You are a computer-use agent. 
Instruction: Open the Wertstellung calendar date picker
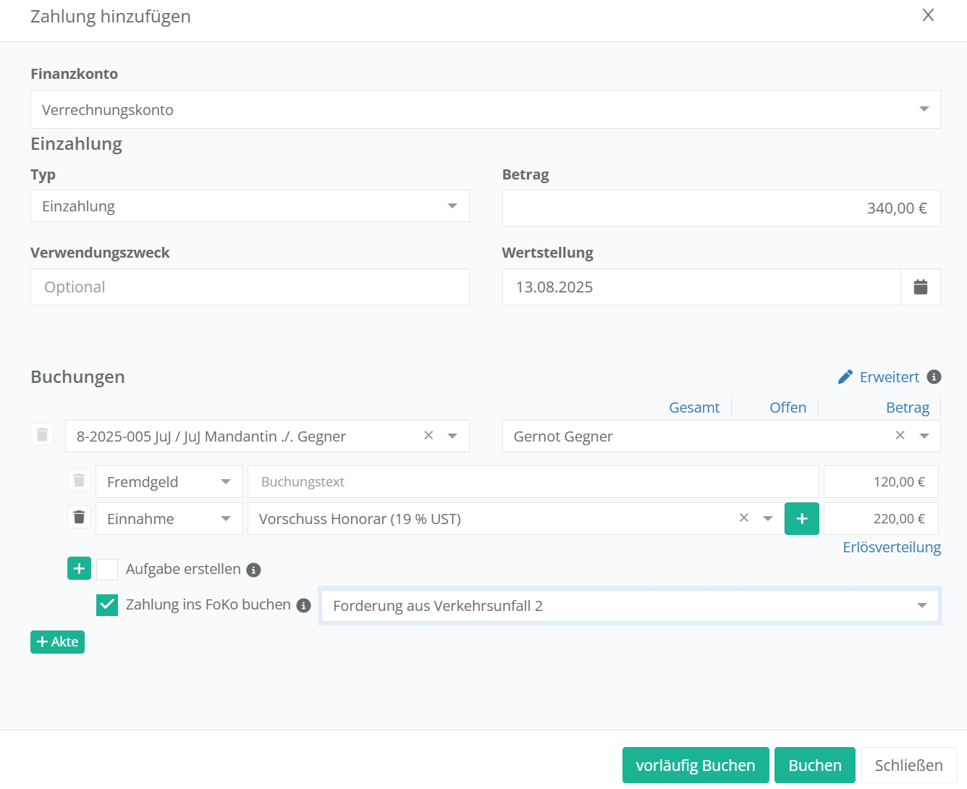tap(920, 287)
